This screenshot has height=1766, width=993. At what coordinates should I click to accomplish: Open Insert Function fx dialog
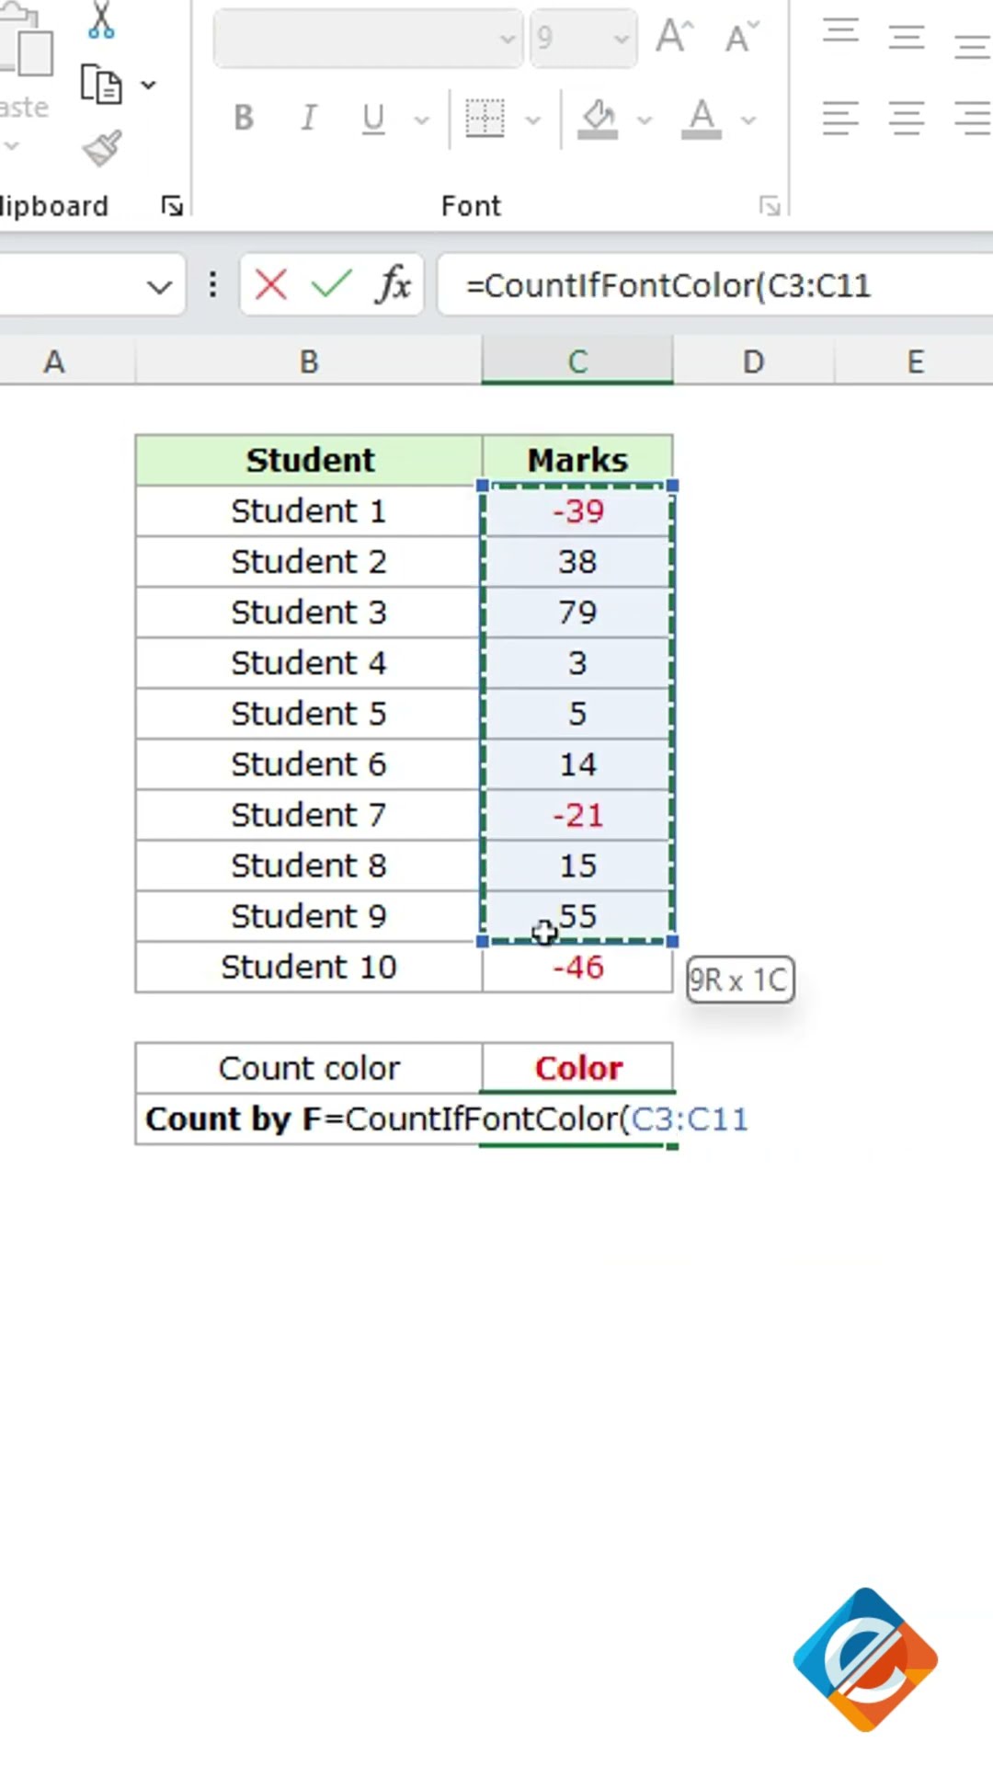(394, 285)
